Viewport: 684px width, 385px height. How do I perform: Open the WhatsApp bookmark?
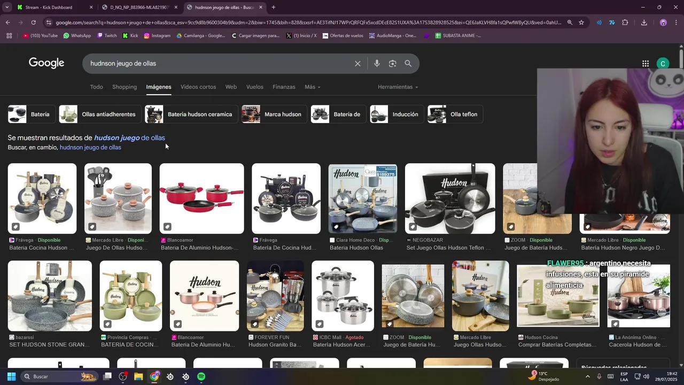click(x=77, y=36)
